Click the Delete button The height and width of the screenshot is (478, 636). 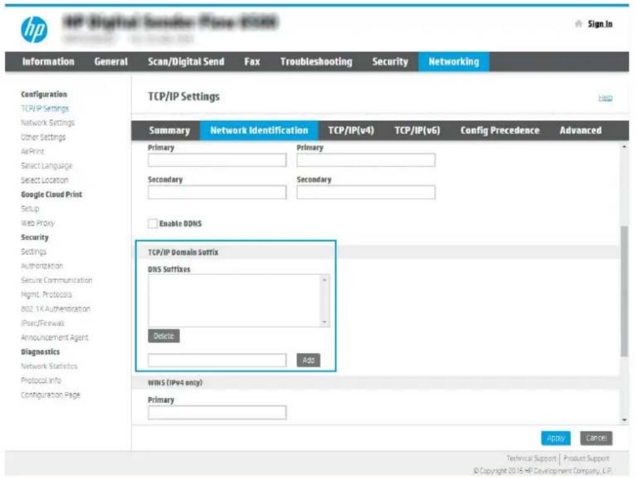pos(163,336)
